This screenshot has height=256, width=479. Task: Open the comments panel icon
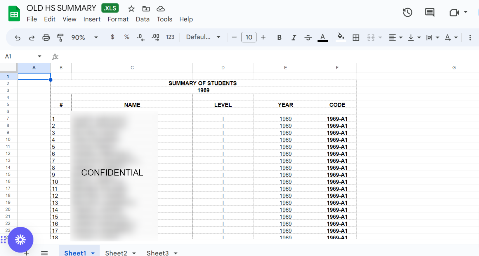(430, 12)
